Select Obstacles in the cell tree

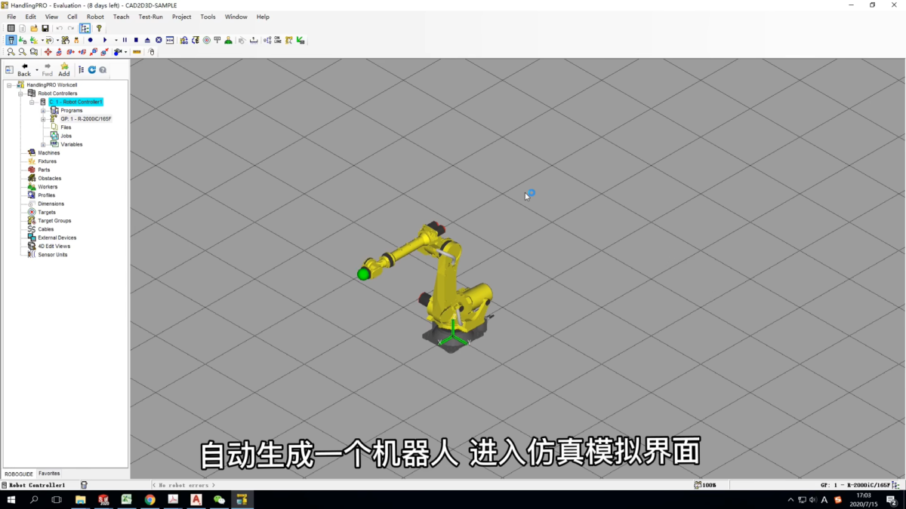click(x=50, y=179)
